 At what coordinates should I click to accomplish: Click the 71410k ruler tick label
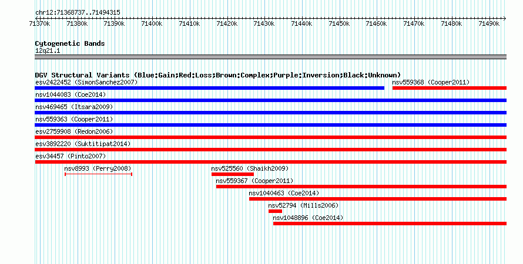[189, 23]
